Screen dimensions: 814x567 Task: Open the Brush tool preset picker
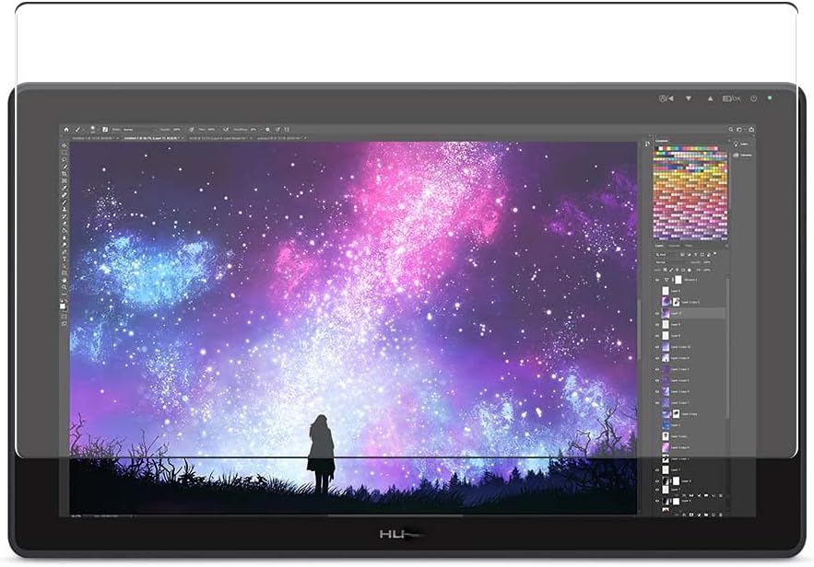click(77, 130)
